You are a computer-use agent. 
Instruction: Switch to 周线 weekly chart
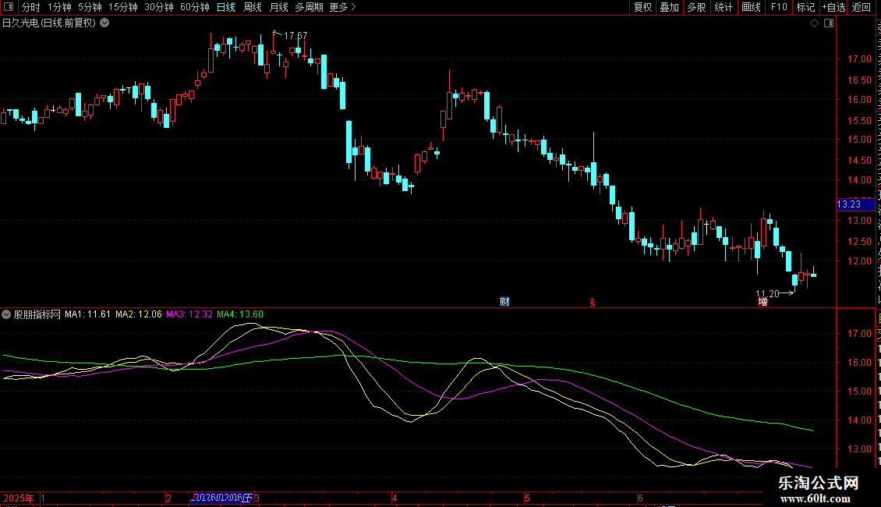pyautogui.click(x=253, y=7)
